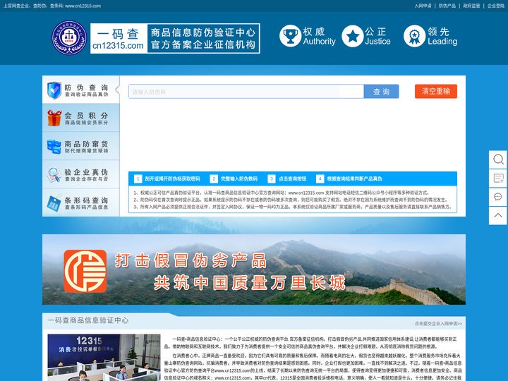508x381 pixels.
Task: Click the orange 清空重输 button
Action: pyautogui.click(x=436, y=91)
